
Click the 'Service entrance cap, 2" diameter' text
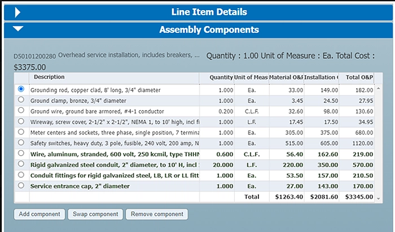[x=80, y=186]
